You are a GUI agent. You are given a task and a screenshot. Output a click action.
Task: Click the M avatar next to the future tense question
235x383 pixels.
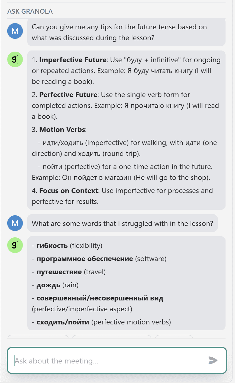(x=15, y=31)
